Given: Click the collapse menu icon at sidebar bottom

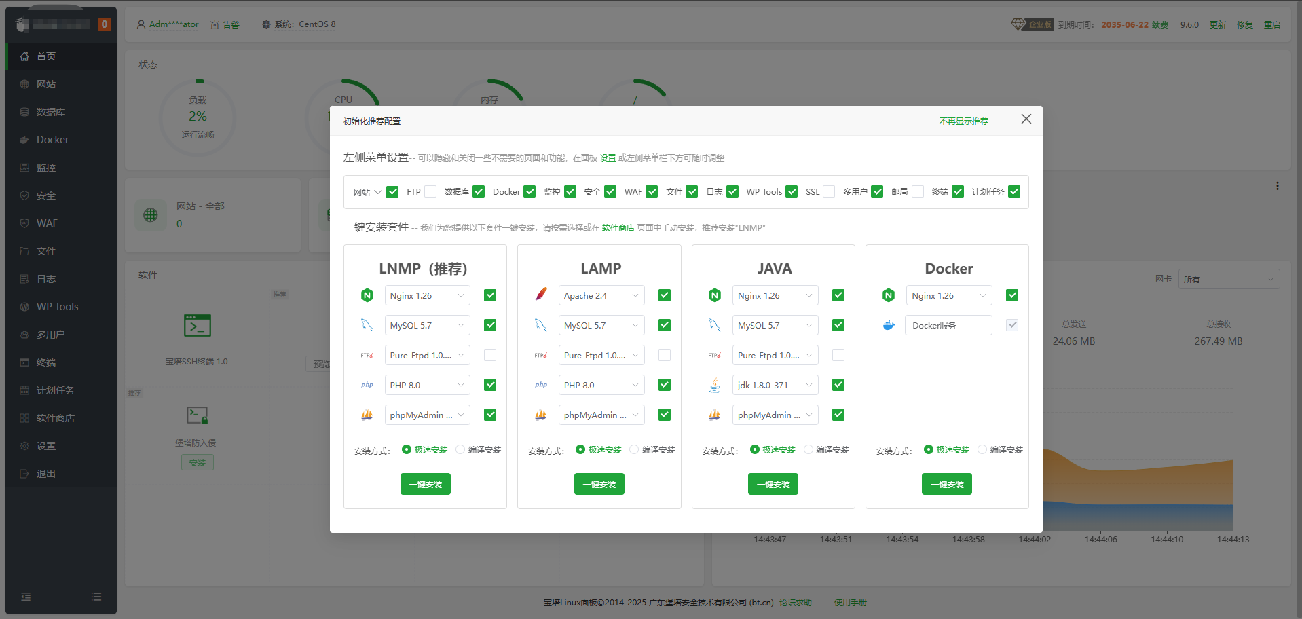Looking at the screenshot, I should (26, 597).
